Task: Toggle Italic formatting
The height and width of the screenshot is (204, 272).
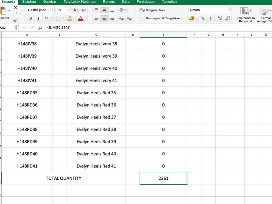Action: click(38, 18)
